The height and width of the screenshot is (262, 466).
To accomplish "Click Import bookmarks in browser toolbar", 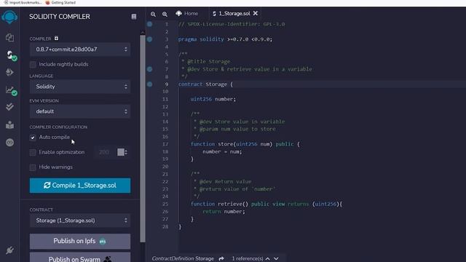I will coord(23,2).
